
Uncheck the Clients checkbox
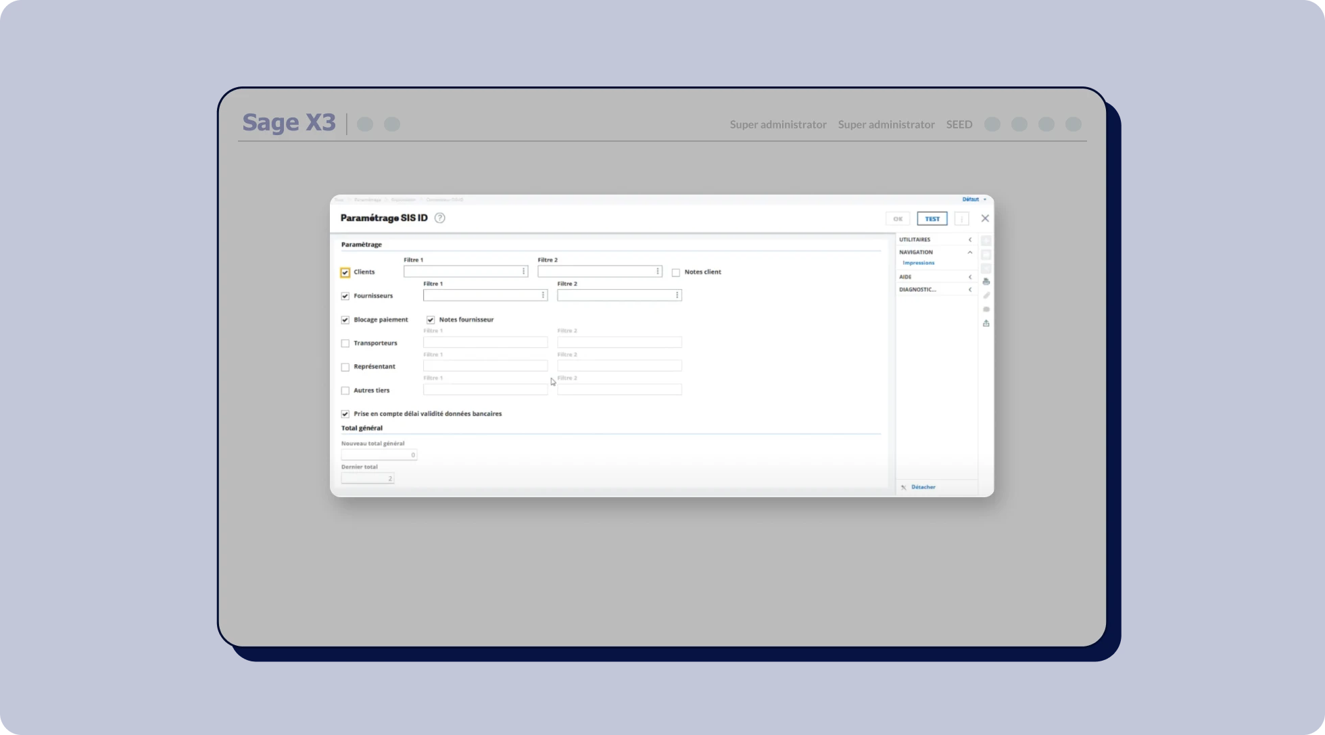point(345,272)
